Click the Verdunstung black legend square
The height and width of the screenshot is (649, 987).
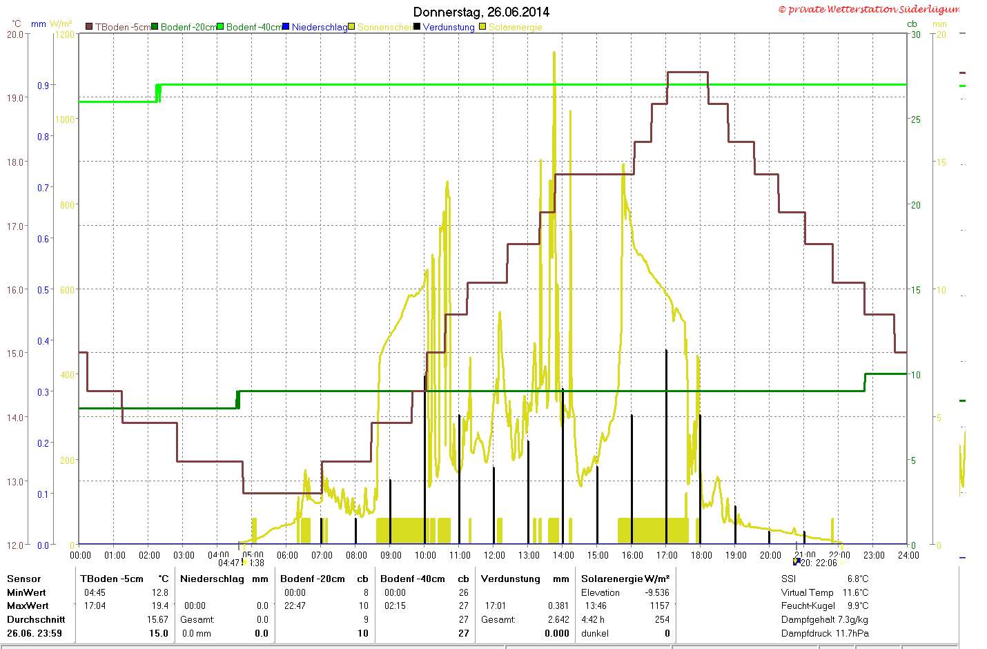coord(417,27)
